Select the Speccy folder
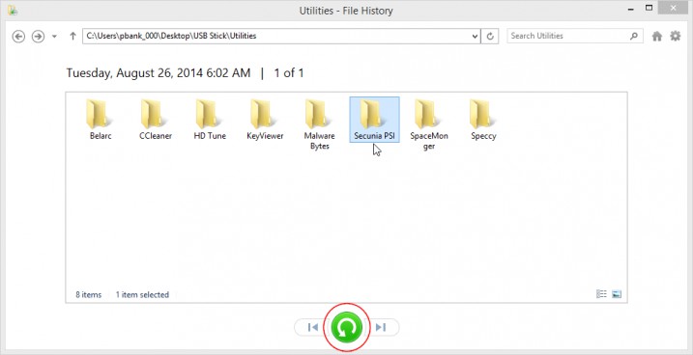693x355 pixels. click(x=483, y=120)
